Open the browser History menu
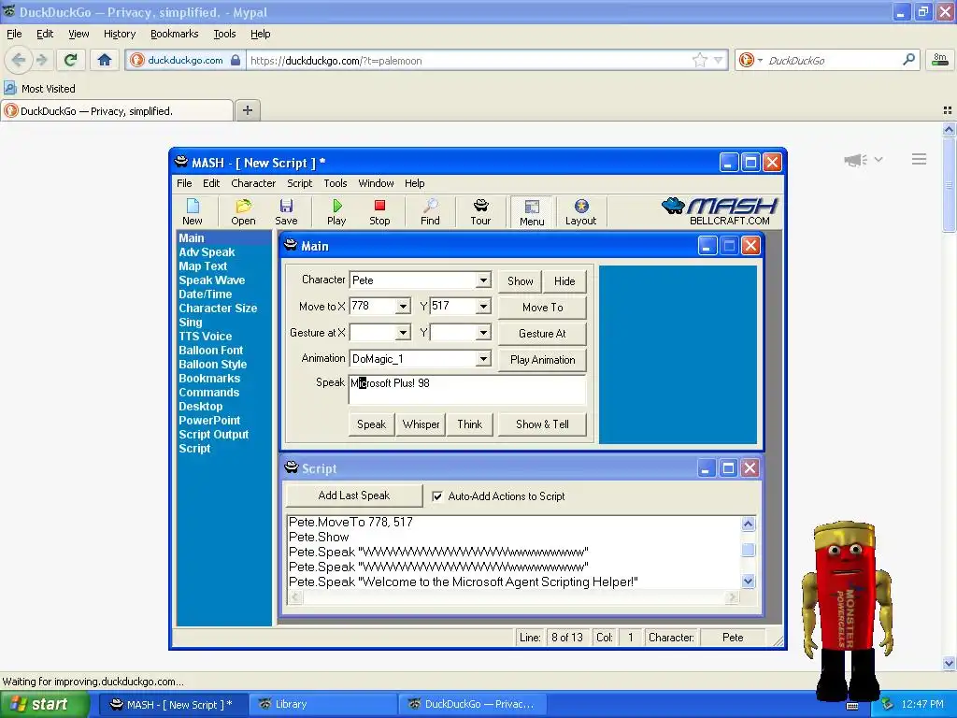The width and height of the screenshot is (957, 718). pos(120,34)
